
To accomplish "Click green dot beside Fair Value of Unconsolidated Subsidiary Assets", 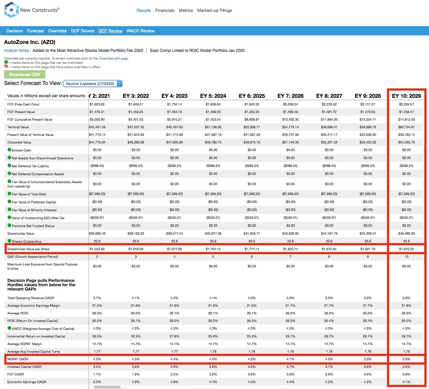I will coord(10,181).
